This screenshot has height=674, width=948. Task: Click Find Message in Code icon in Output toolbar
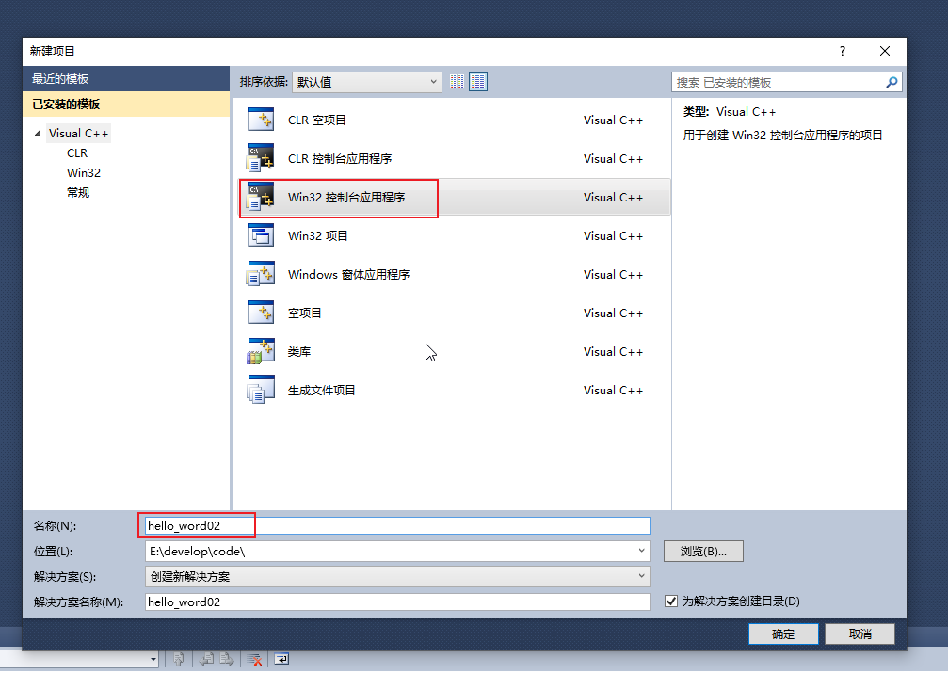tap(178, 659)
